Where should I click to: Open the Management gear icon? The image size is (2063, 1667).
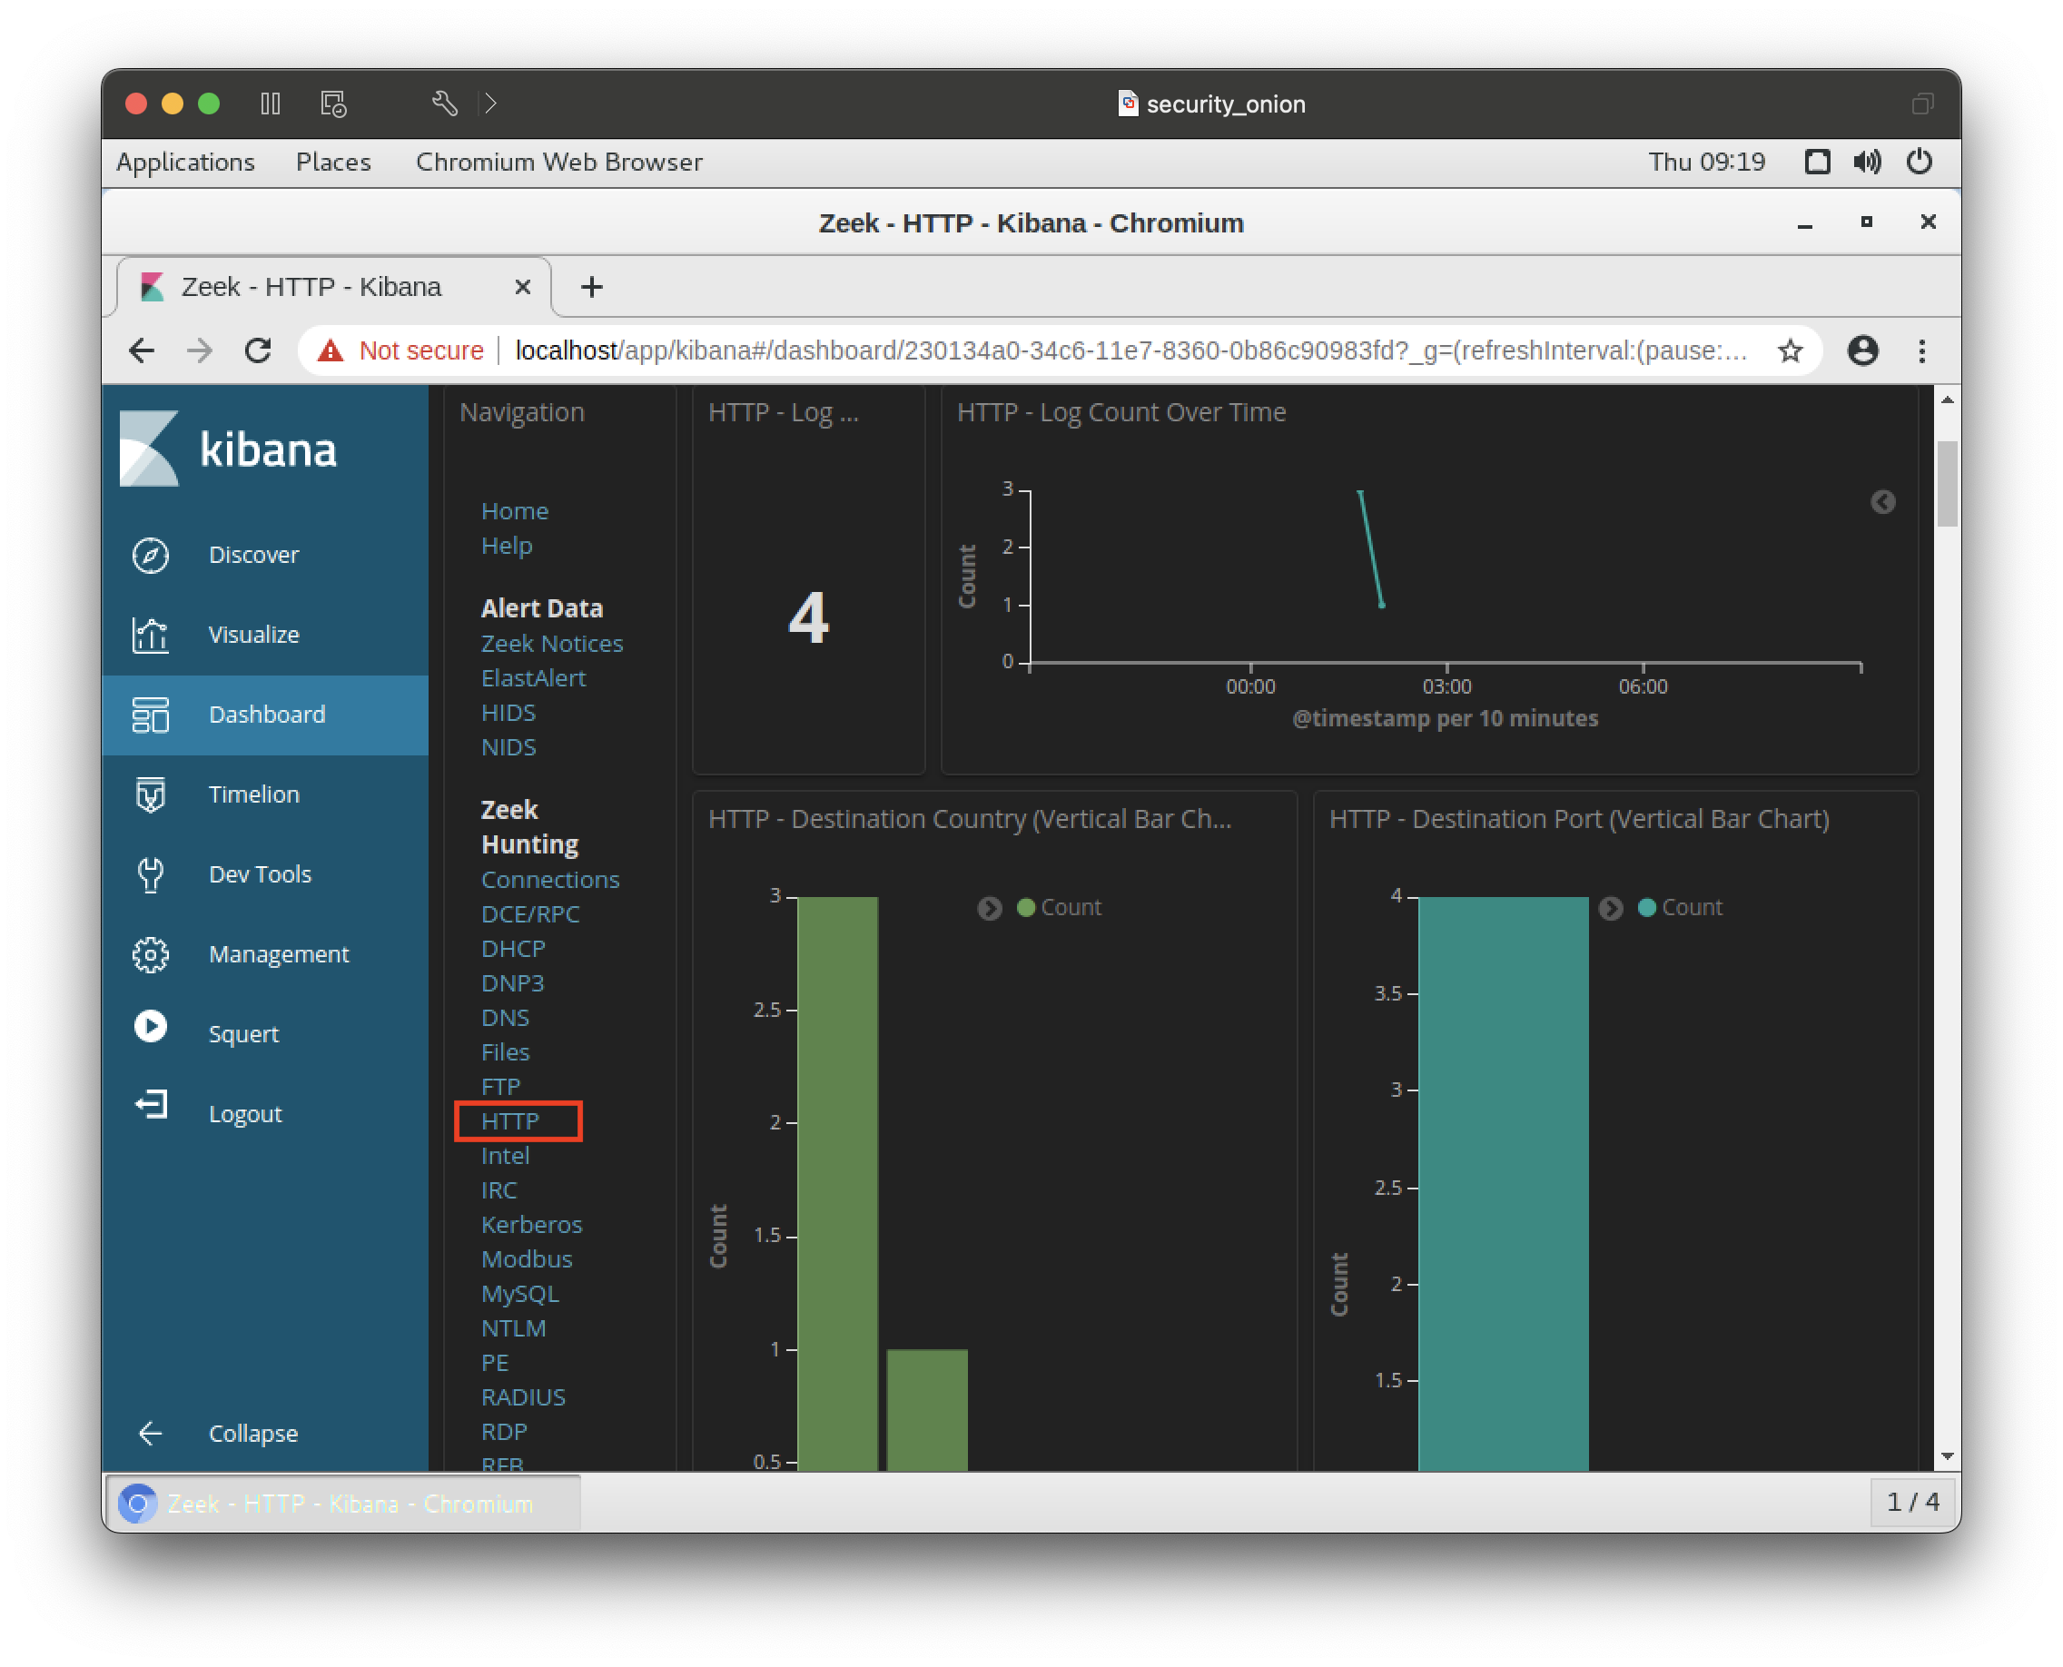tap(150, 954)
